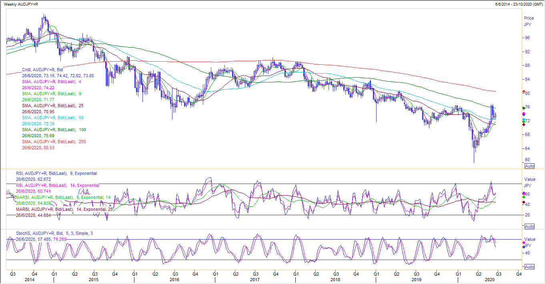Select the dark red MARSI 14 axis marker
The width and height of the screenshot is (545, 284).
(x=524, y=202)
